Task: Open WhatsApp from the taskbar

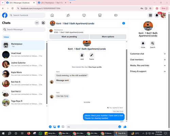Action: [40, 133]
